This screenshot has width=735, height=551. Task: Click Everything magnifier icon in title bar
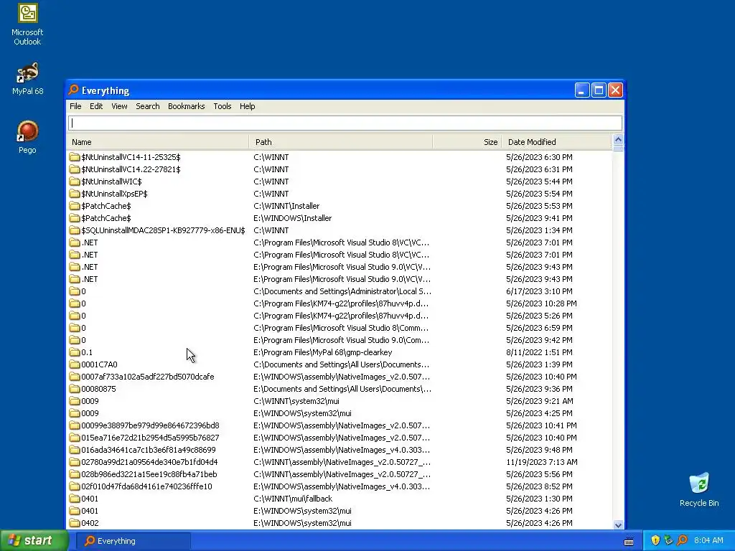point(73,90)
